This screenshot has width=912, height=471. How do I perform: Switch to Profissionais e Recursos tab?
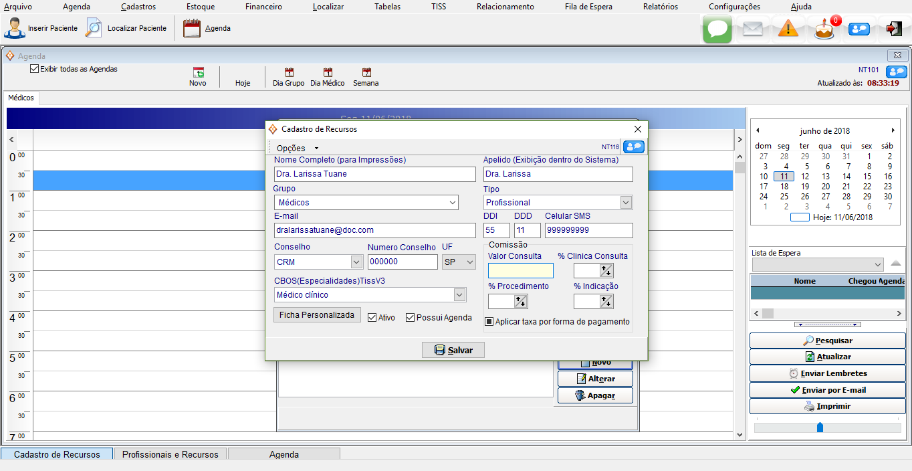coord(170,454)
